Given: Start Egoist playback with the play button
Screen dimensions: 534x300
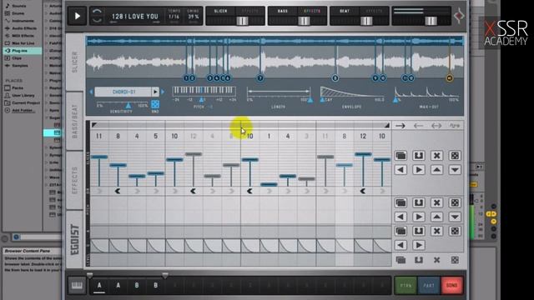Looking at the screenshot, I should click(77, 16).
